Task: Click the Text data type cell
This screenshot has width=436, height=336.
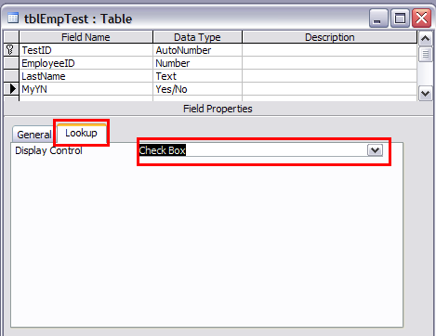Action: click(197, 76)
